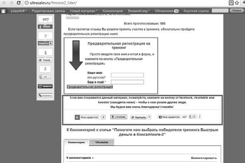Click the Google +1 sidebar button
Viewport: 245px width, 163px height.
45,77
